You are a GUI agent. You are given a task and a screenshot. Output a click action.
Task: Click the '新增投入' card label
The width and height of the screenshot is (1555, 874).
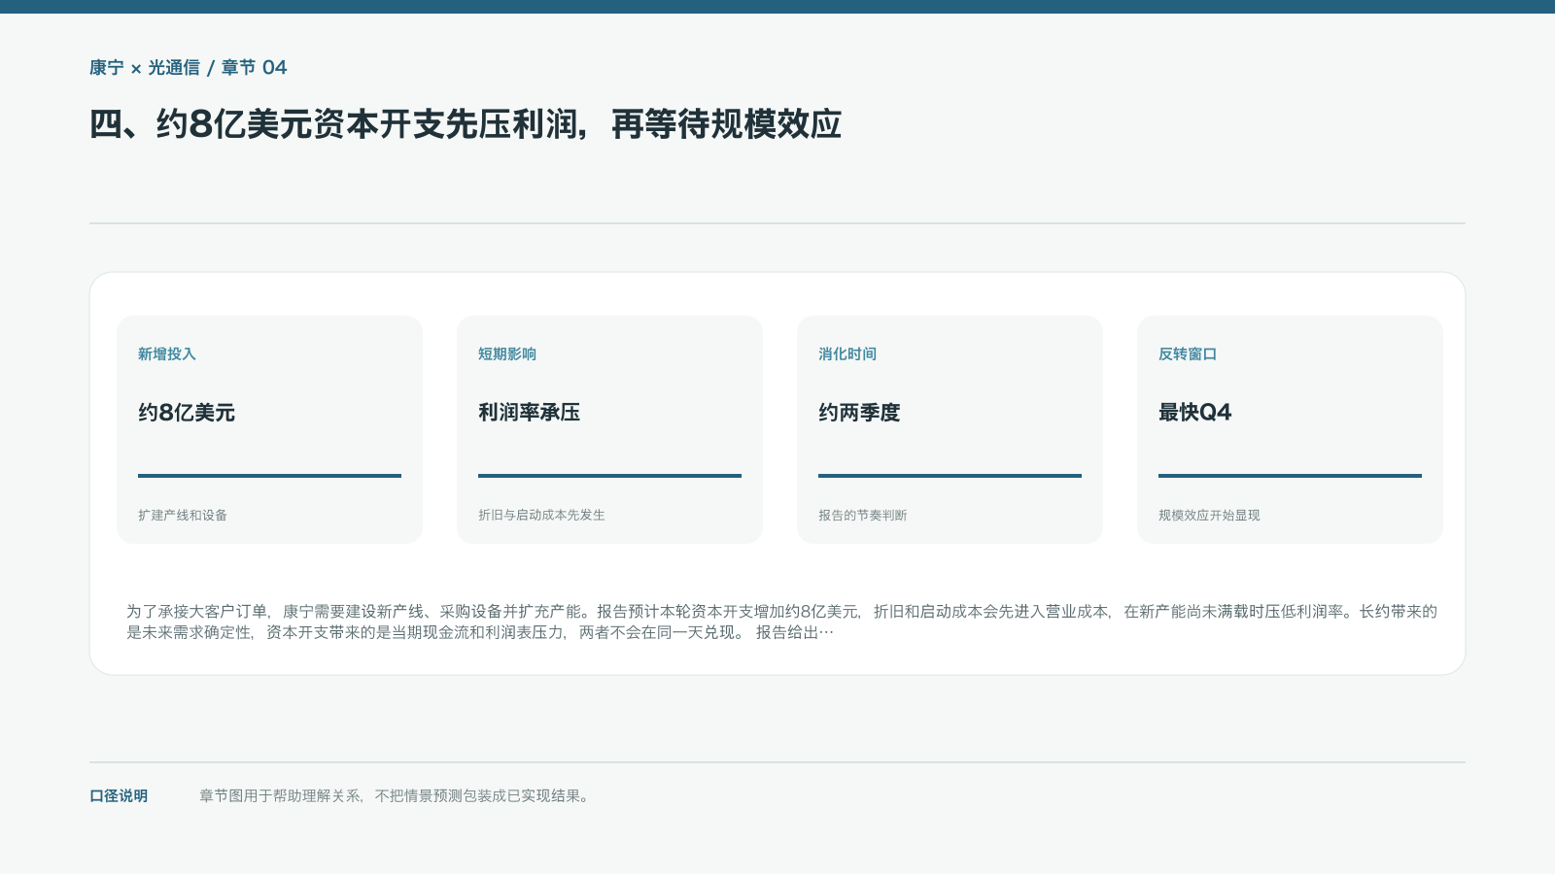click(x=167, y=354)
